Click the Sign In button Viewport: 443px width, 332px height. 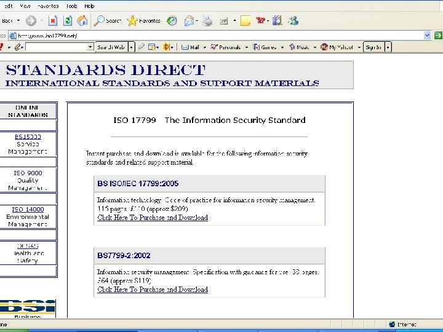click(373, 47)
